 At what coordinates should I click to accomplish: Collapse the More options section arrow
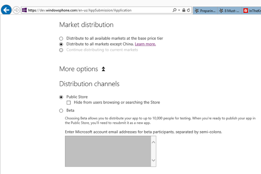(x=103, y=69)
